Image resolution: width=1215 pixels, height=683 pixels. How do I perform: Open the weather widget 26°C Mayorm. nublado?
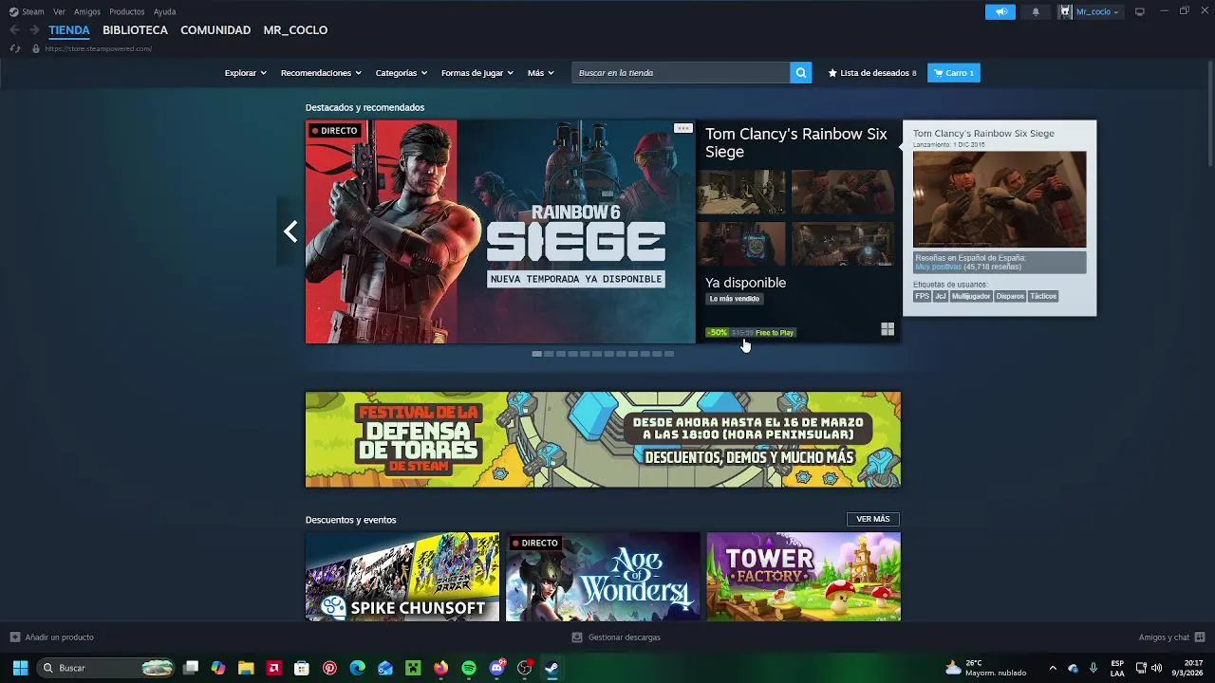click(x=985, y=668)
